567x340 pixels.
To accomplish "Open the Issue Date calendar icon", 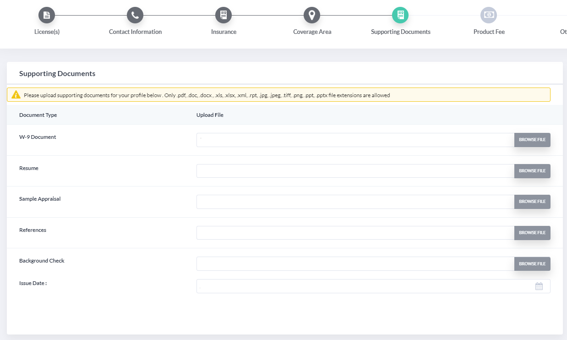I will pos(539,286).
